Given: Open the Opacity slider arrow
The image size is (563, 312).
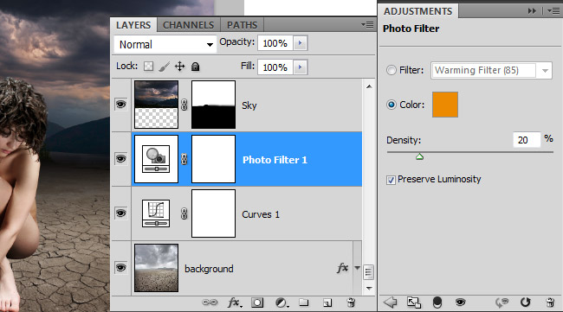Looking at the screenshot, I should [x=301, y=43].
